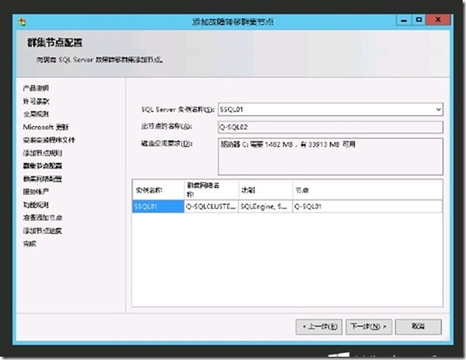Select 全局规则 step in sidebar
The height and width of the screenshot is (360, 466).
point(36,114)
